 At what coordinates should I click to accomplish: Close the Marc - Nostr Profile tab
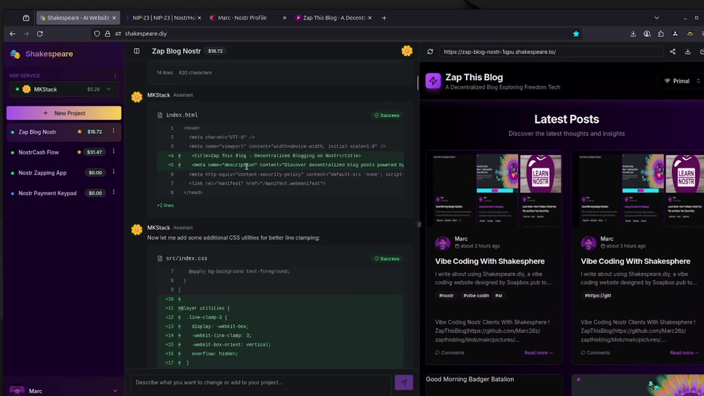[284, 18]
